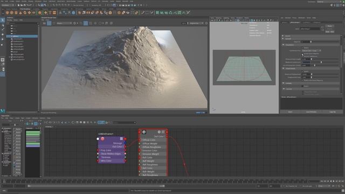
Task: Open the File menu in main menu bar
Action: click(x=2, y=1)
